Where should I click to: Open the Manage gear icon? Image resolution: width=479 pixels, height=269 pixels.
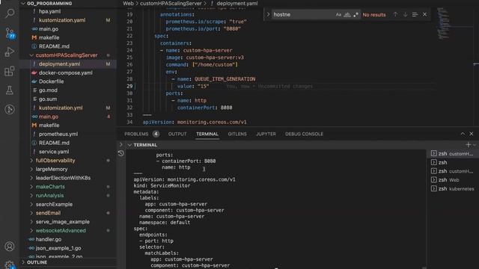tap(10, 265)
